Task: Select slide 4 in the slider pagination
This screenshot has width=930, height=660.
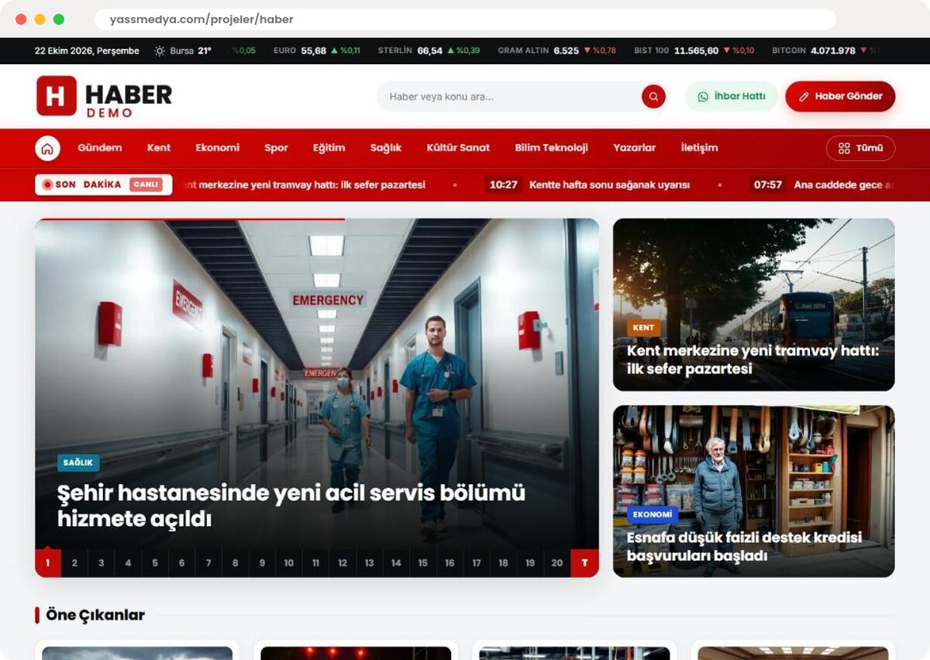Action: click(128, 563)
